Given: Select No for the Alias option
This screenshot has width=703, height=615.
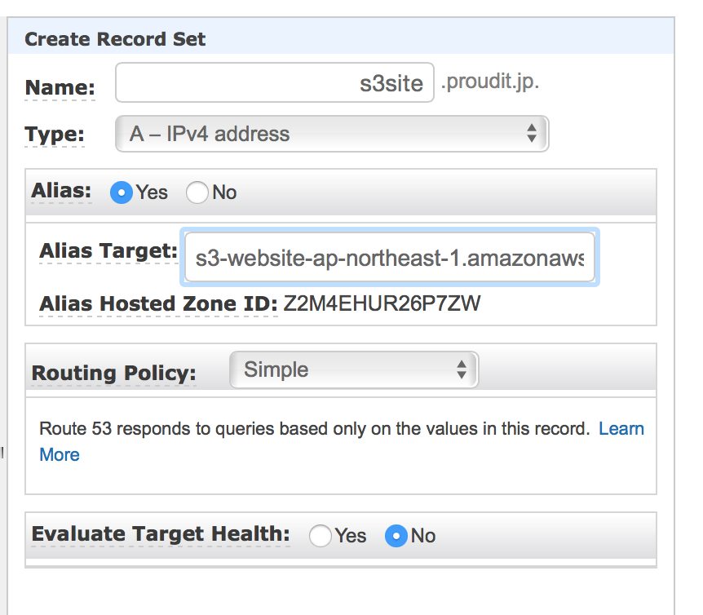Looking at the screenshot, I should coord(197,192).
